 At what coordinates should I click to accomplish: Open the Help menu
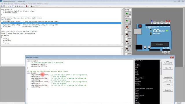[46, 4]
